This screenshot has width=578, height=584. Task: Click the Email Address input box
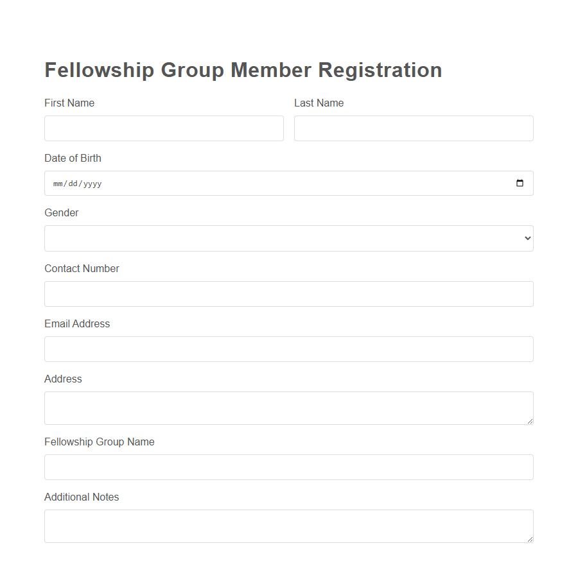pos(288,349)
